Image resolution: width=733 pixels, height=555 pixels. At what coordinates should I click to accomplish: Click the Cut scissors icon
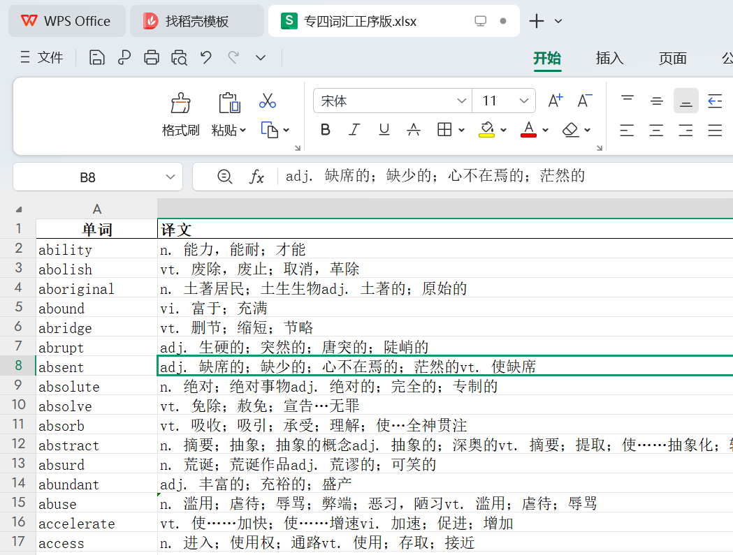[x=267, y=101]
